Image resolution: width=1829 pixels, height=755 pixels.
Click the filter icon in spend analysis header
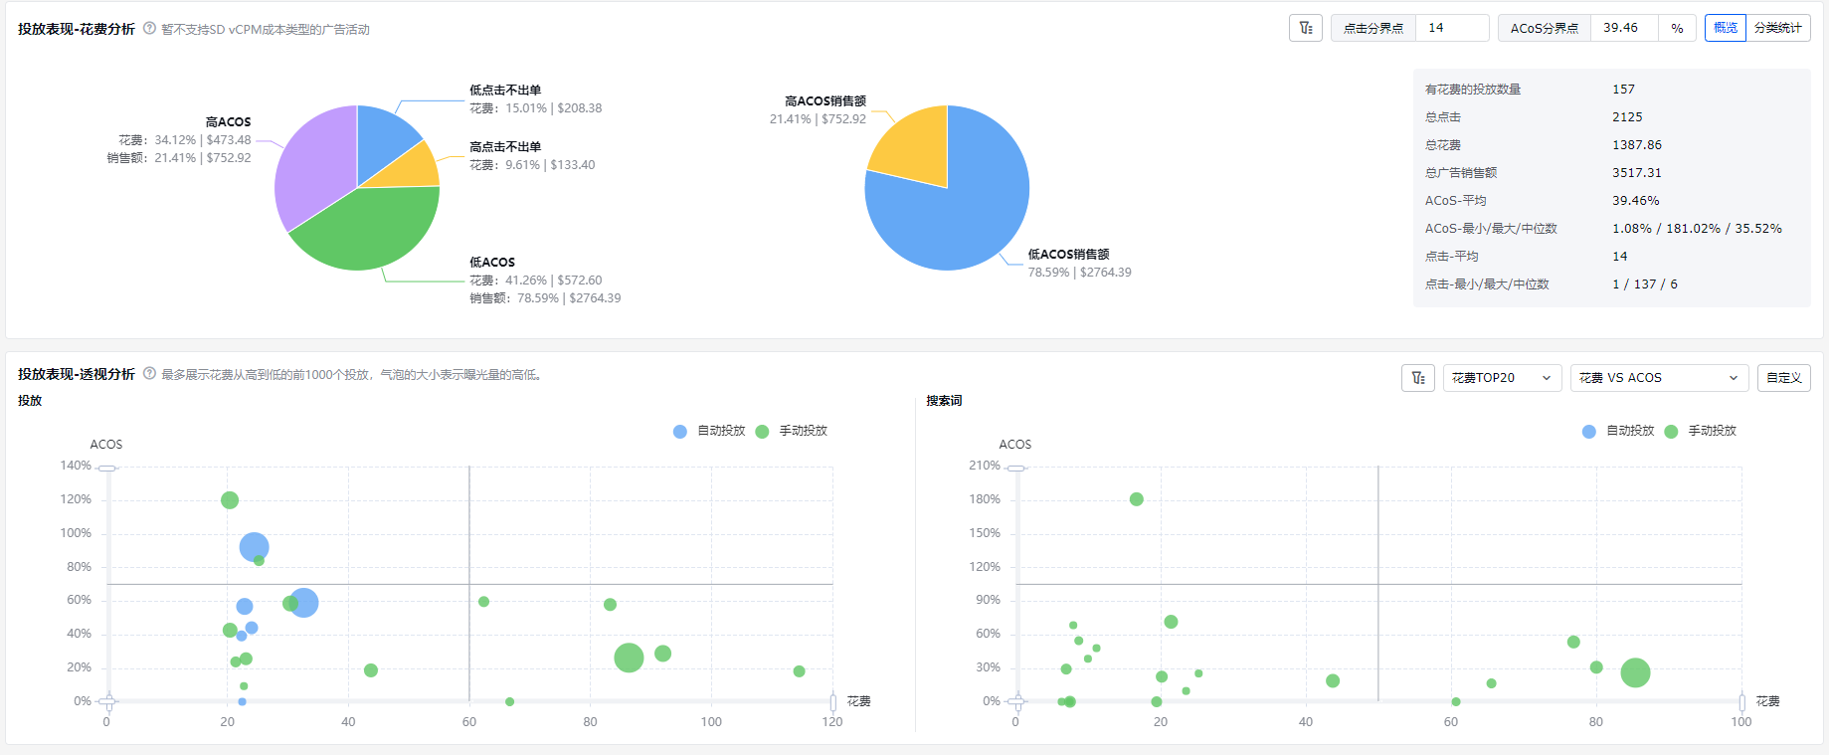coord(1306,28)
